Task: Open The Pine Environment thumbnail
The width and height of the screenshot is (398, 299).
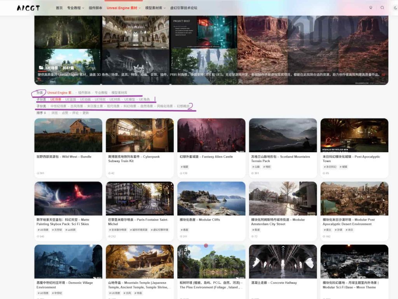Action: tap(211, 261)
